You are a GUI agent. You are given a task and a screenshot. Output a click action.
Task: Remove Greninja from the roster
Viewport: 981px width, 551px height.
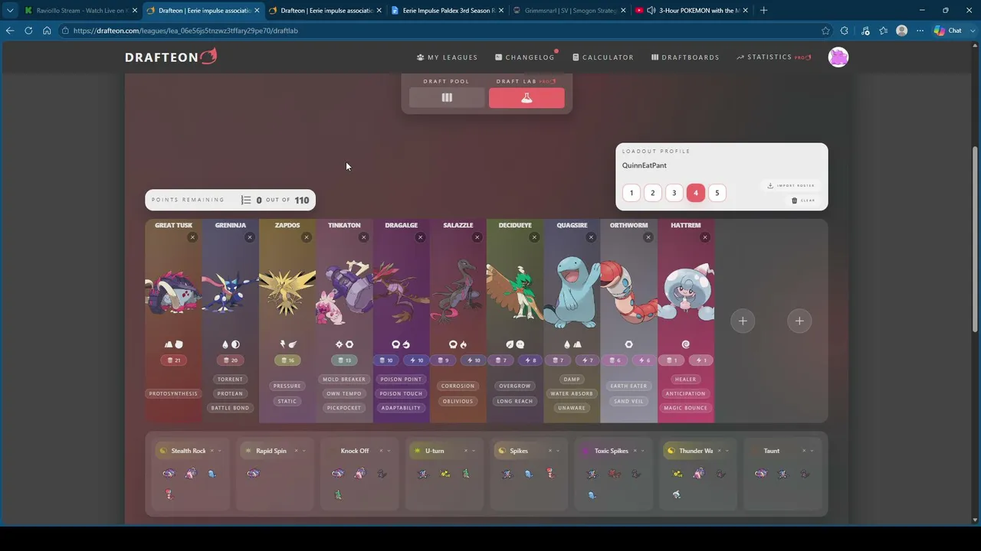(249, 237)
